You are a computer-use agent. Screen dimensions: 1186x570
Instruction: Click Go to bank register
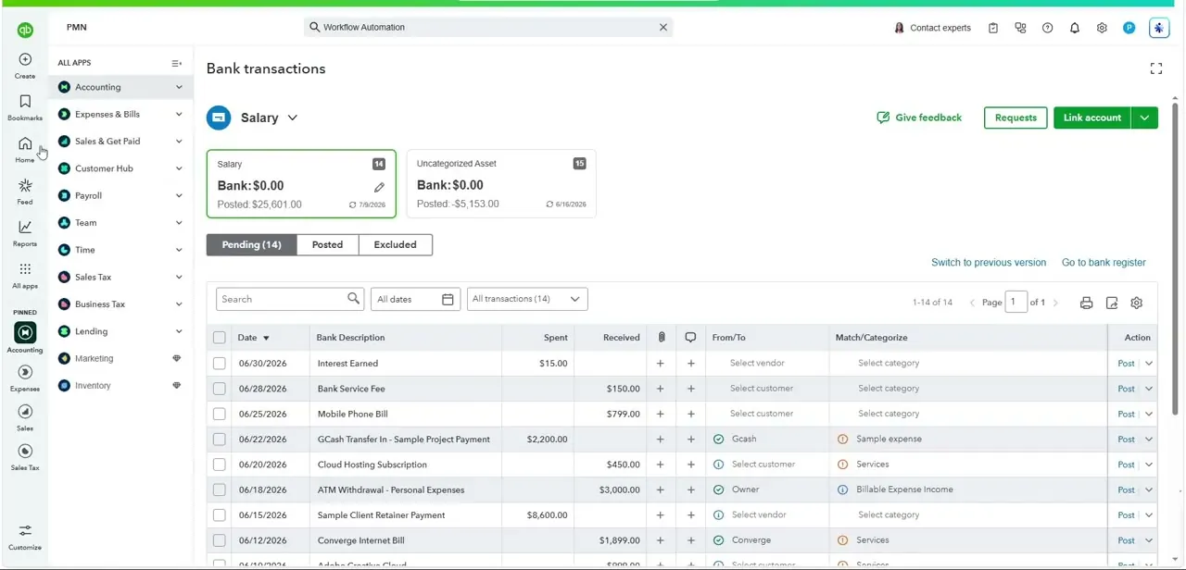(x=1104, y=263)
